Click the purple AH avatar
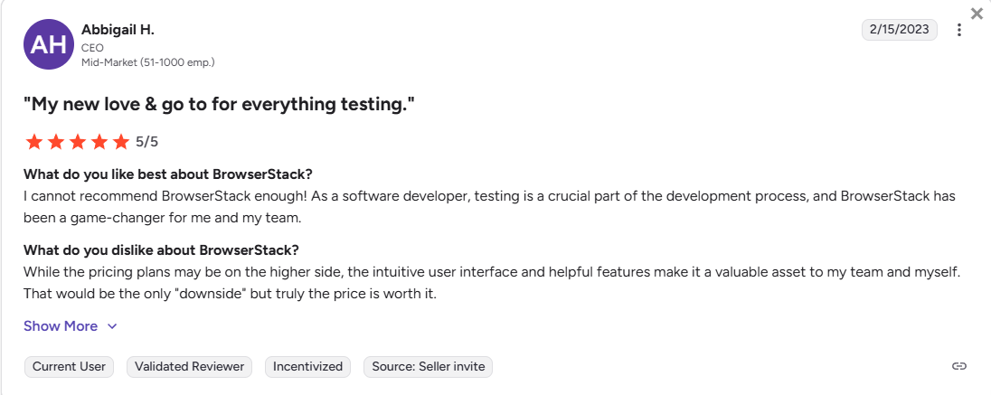This screenshot has height=395, width=991. (x=48, y=45)
